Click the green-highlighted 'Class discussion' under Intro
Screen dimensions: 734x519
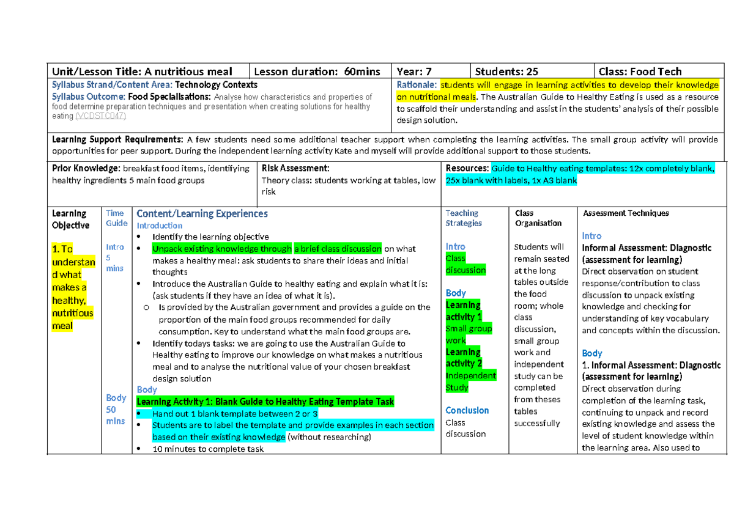pos(466,264)
